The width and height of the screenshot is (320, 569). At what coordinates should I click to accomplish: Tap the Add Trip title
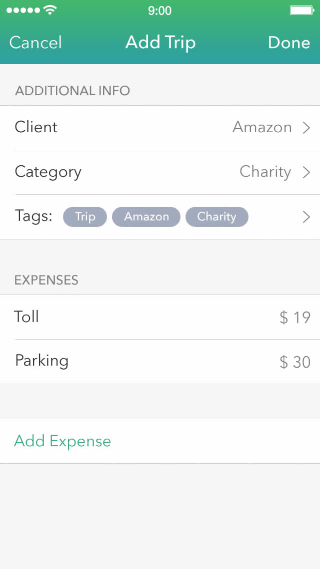(160, 43)
